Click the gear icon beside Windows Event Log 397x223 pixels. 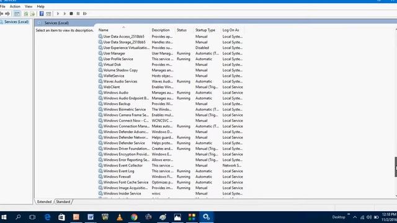click(x=100, y=171)
